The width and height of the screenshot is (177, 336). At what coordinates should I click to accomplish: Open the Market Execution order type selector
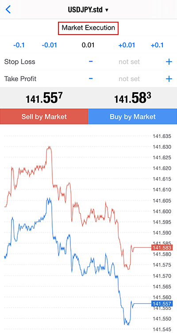tap(88, 27)
